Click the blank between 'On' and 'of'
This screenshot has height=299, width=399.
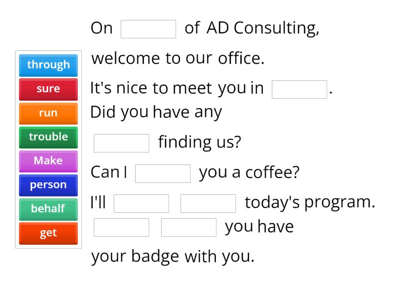pos(148,29)
